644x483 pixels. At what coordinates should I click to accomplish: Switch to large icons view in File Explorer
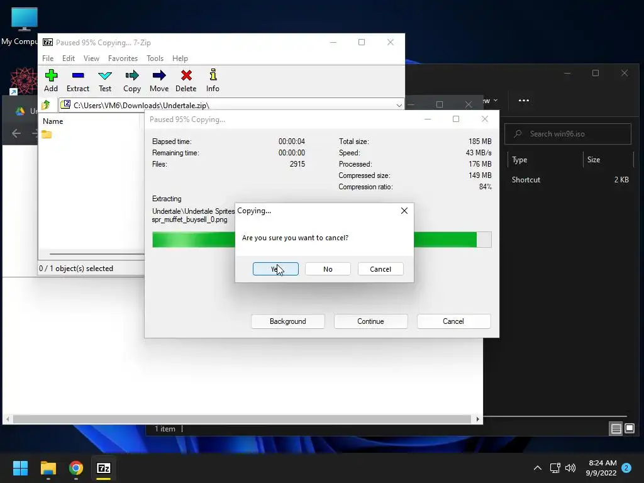[x=629, y=429]
